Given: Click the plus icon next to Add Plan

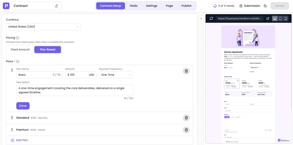Looking at the screenshot, I should pos(13,140).
